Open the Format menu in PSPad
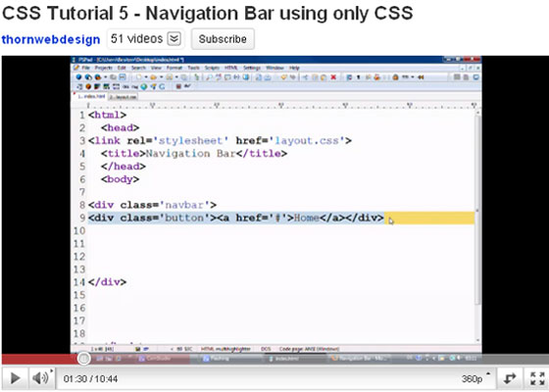 175,68
